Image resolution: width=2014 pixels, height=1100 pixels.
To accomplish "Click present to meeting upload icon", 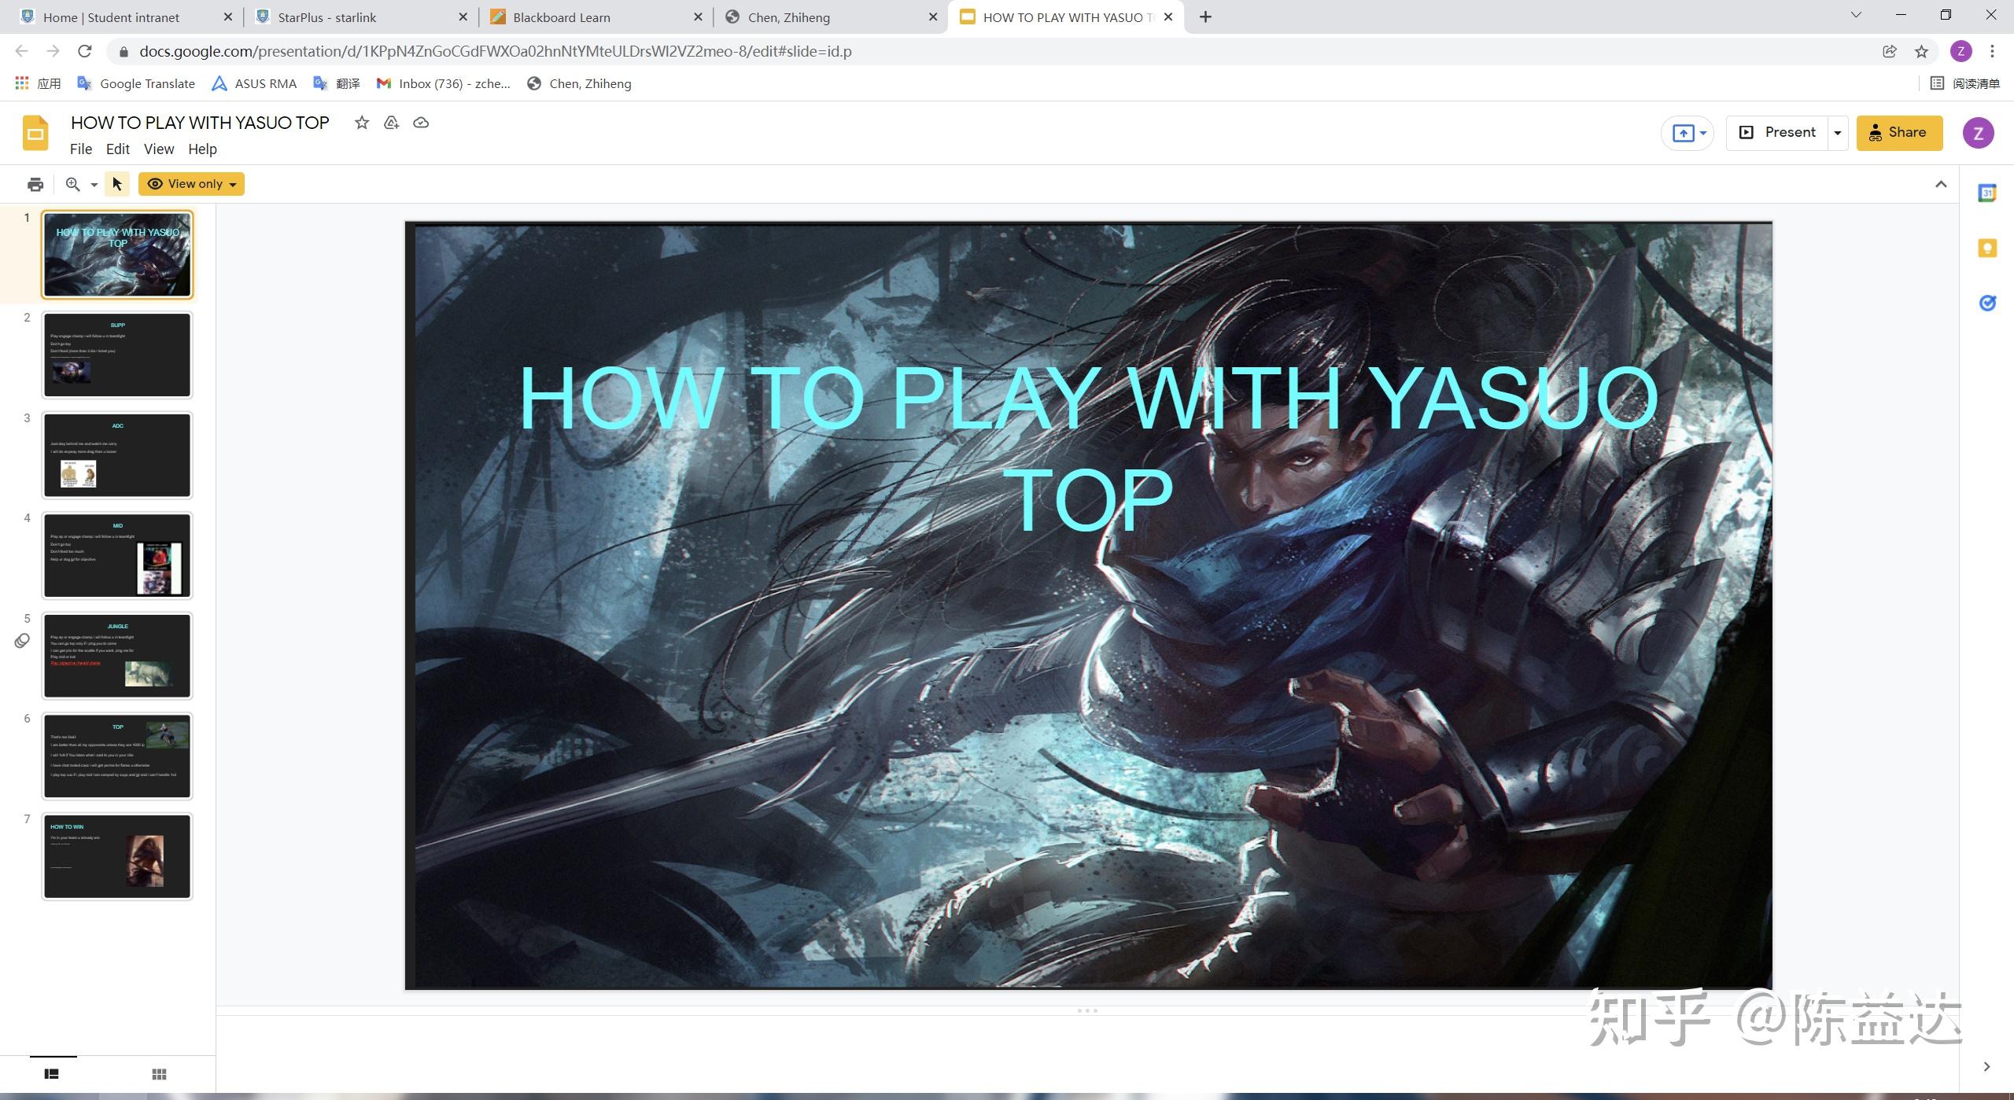I will tap(1683, 133).
